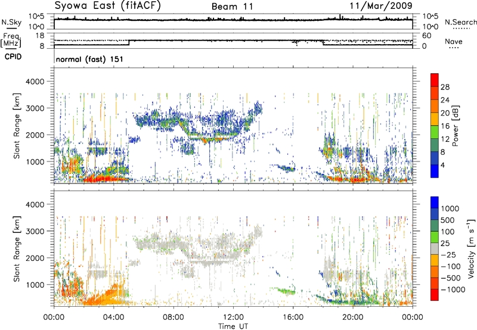Click the '18' tick on the frequency axis

[40, 36]
